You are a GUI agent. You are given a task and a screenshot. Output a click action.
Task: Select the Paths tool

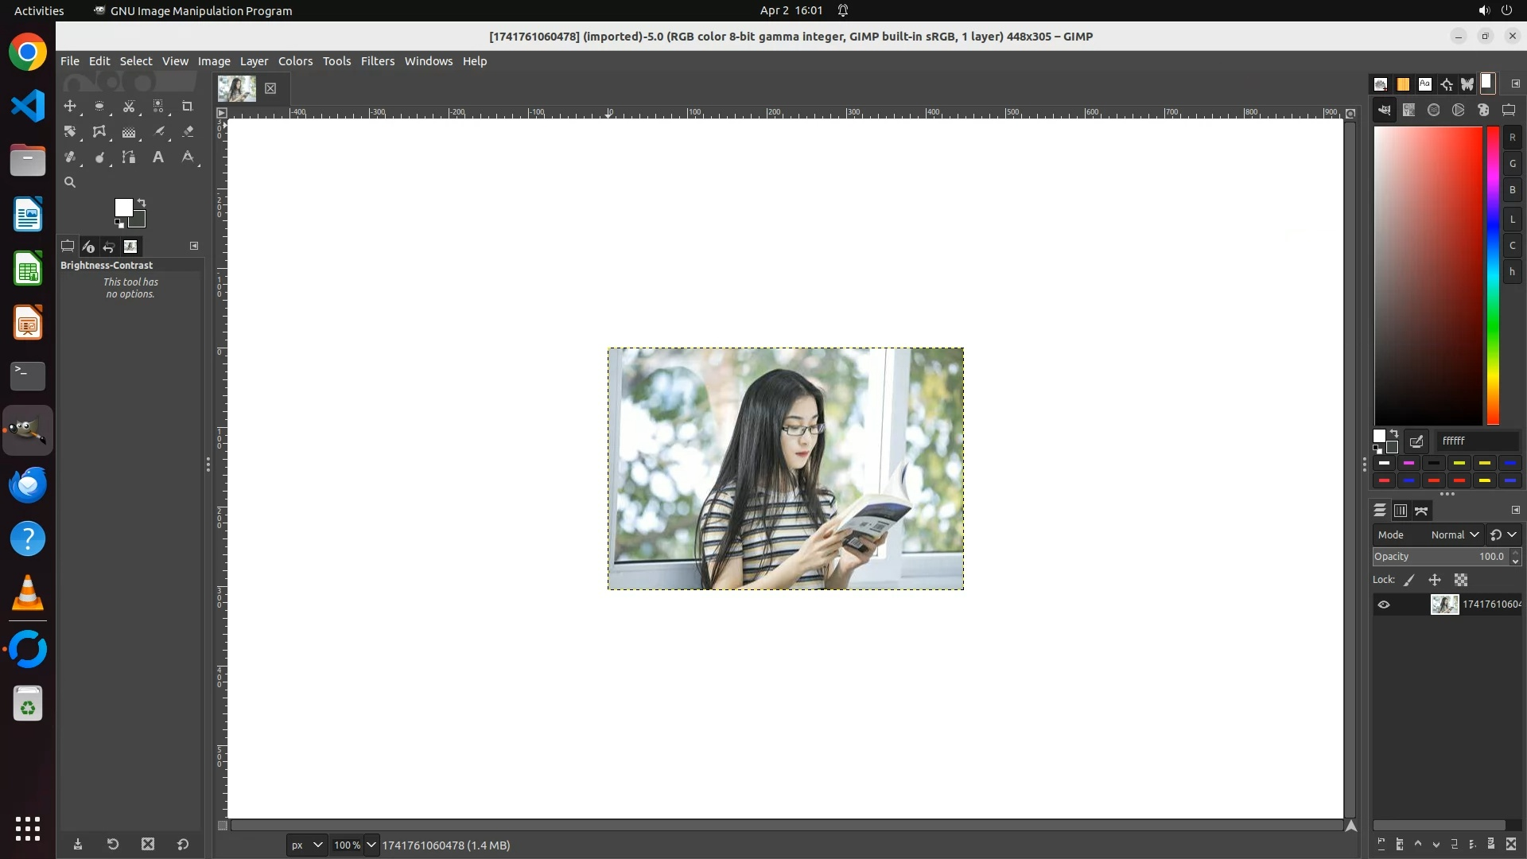point(129,157)
